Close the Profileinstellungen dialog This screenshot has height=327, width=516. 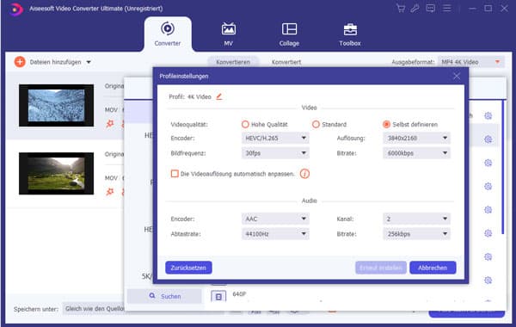(457, 76)
